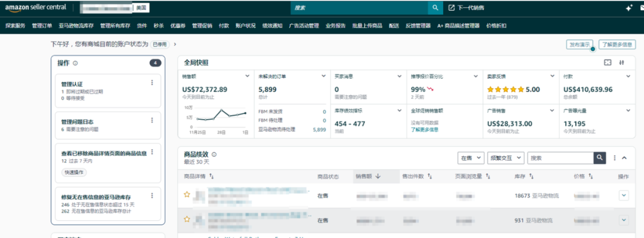Open the 在售 filter dropdown

470,158
